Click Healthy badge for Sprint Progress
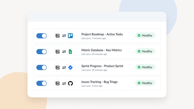Screen dimensions: 194x109 tap(145, 67)
